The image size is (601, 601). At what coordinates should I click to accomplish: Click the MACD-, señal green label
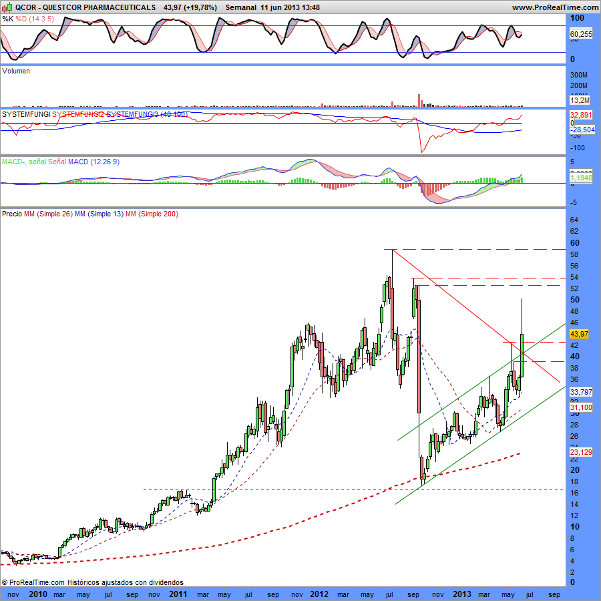coord(24,162)
